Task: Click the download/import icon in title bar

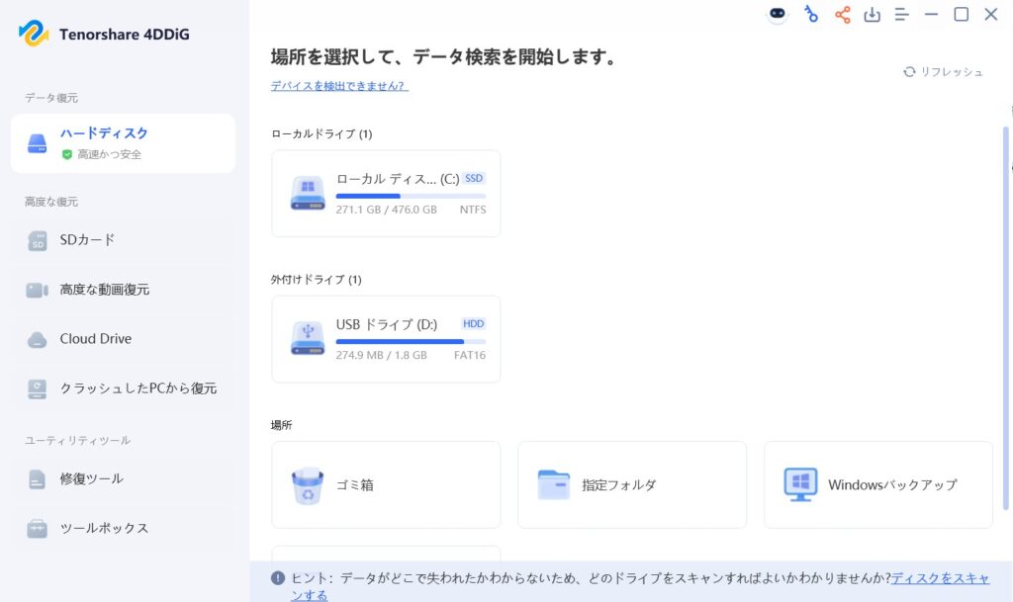Action: coord(873,15)
